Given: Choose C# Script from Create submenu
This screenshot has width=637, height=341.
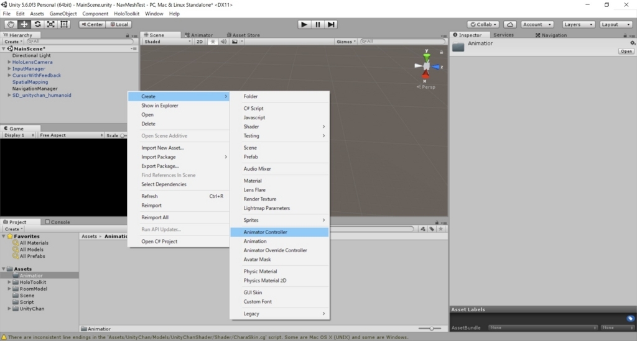Looking at the screenshot, I should coord(279,108).
